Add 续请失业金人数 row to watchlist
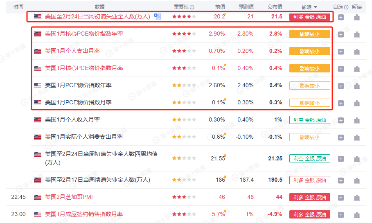 340,180
